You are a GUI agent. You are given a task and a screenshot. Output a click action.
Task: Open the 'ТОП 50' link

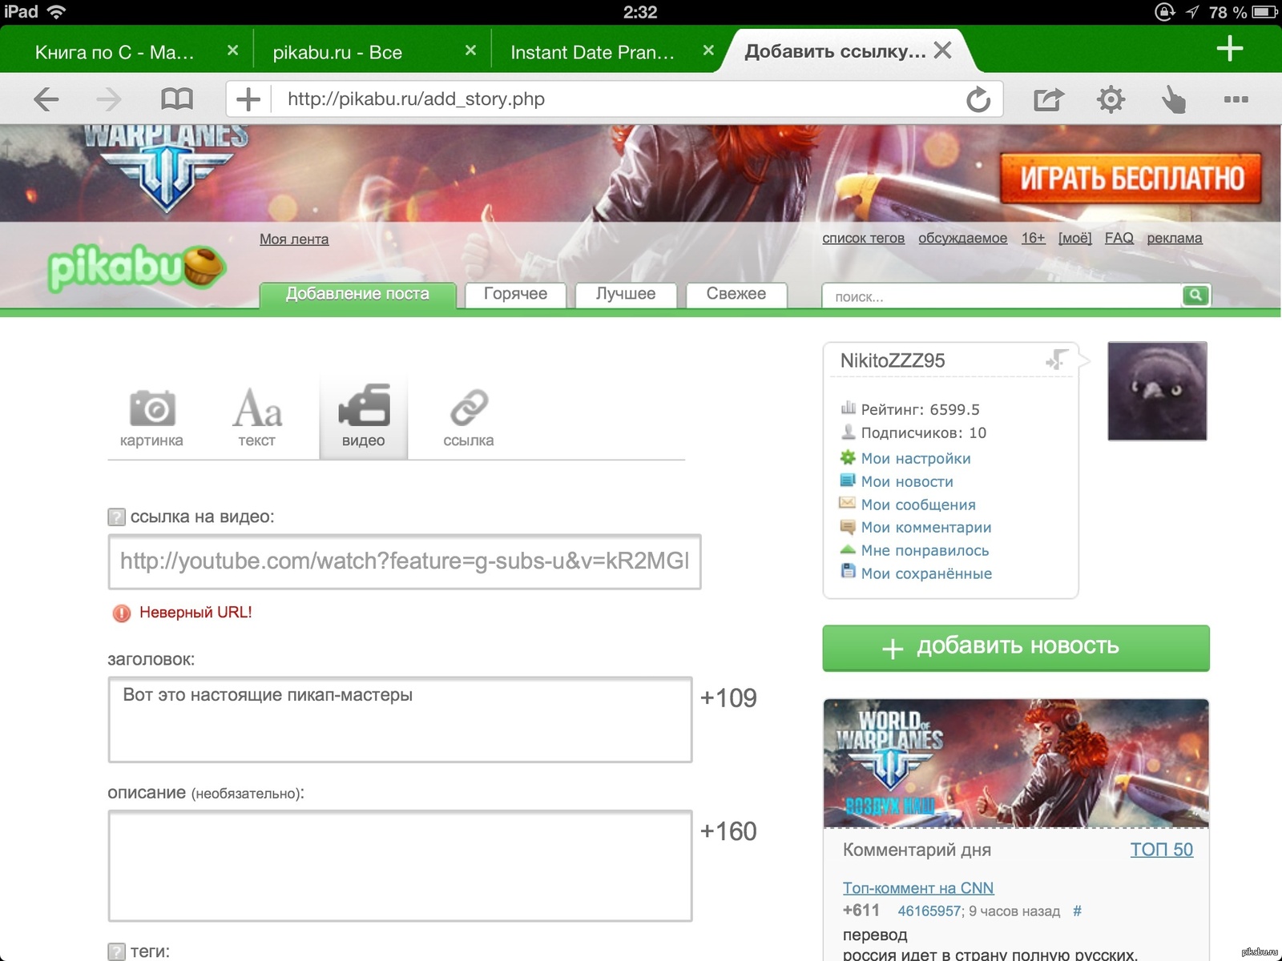[1161, 850]
